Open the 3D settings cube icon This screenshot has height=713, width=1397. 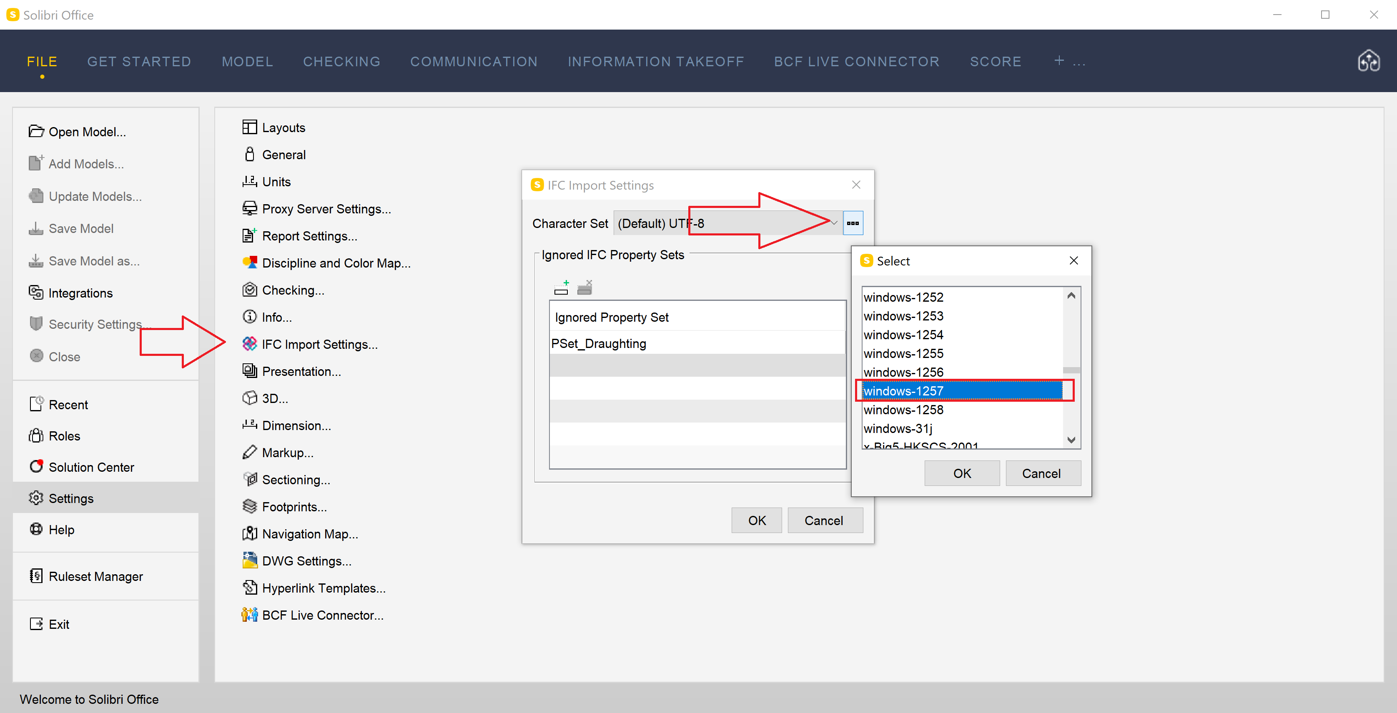(x=249, y=398)
